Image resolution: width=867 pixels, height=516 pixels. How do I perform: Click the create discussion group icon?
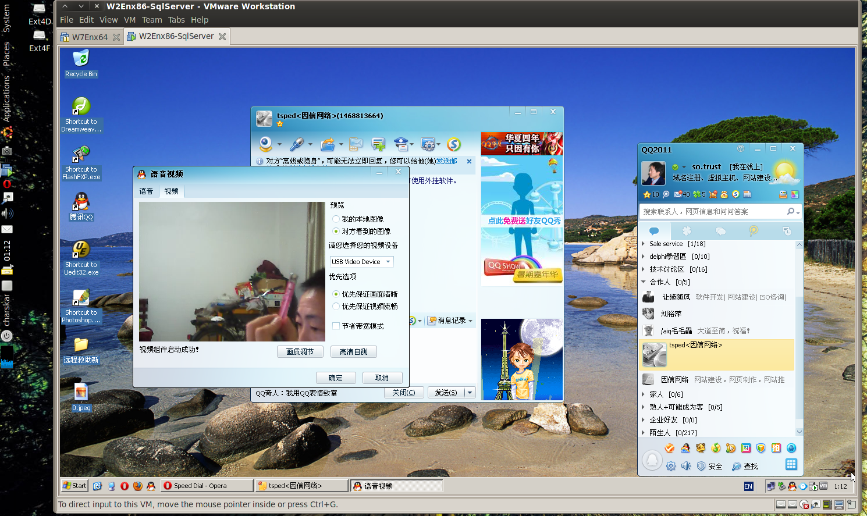click(378, 144)
